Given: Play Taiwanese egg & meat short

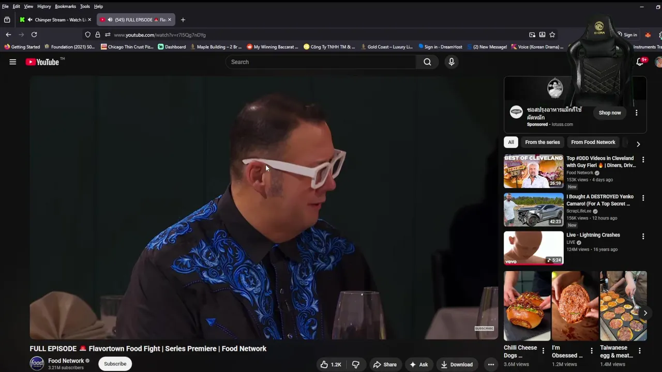Looking at the screenshot, I should click(623, 306).
